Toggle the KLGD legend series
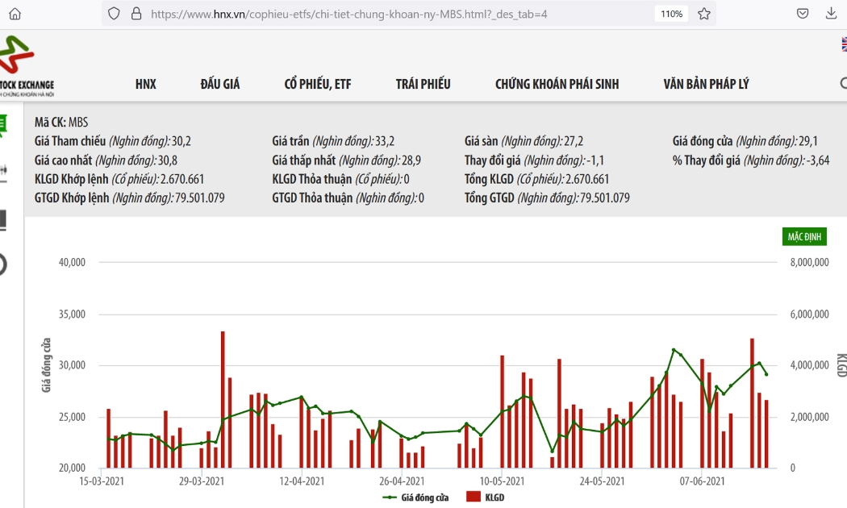 (486, 497)
